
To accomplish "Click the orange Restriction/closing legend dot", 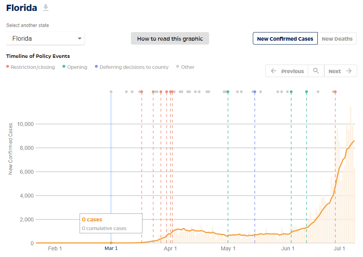I will pyautogui.click(x=7, y=67).
